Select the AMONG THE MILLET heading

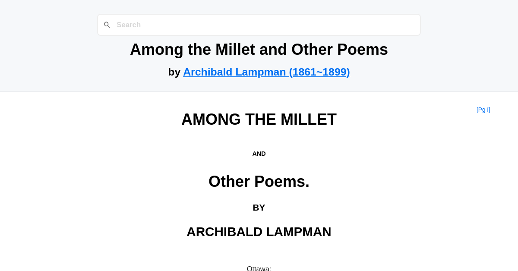click(x=259, y=120)
